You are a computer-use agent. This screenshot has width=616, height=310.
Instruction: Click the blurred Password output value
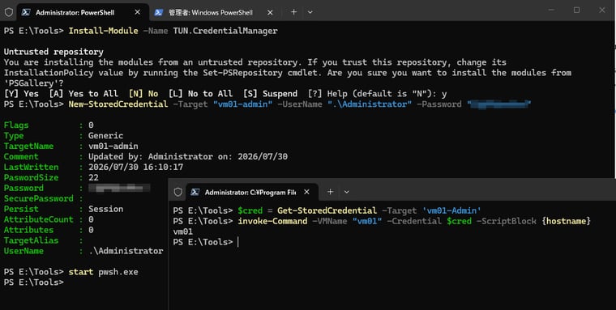pos(119,188)
